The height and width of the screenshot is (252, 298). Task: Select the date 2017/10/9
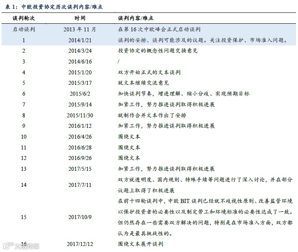[80, 217]
